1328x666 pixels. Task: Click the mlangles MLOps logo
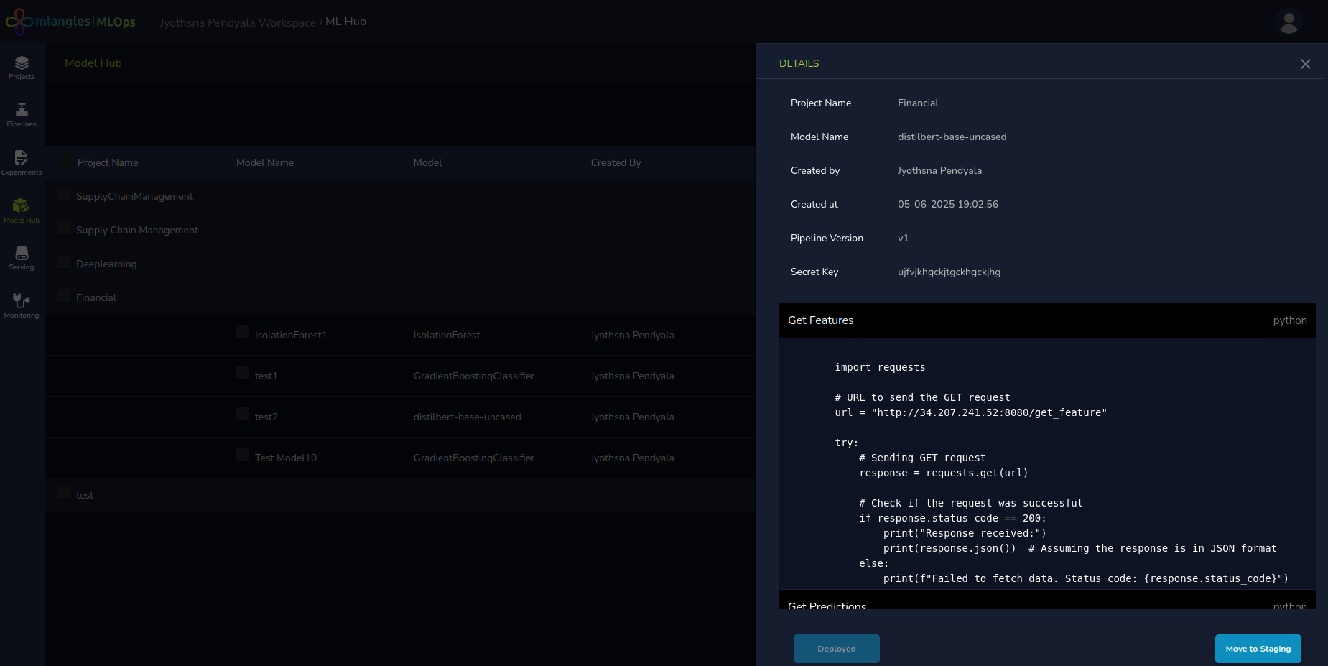click(70, 22)
